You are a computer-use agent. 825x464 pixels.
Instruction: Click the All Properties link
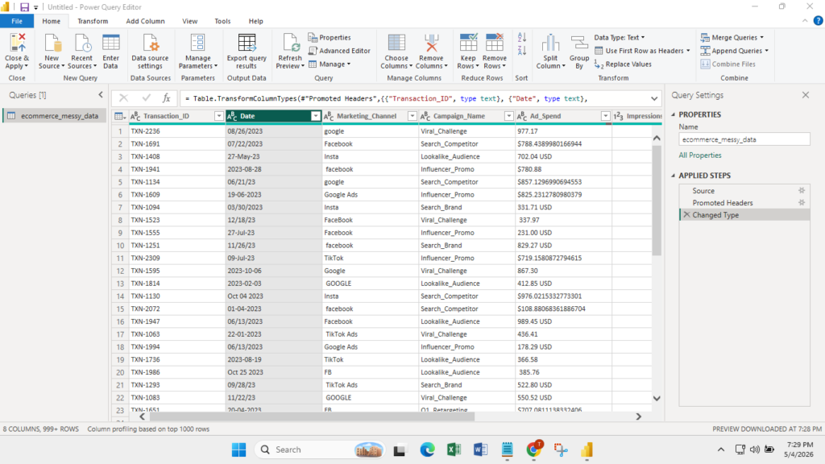700,155
